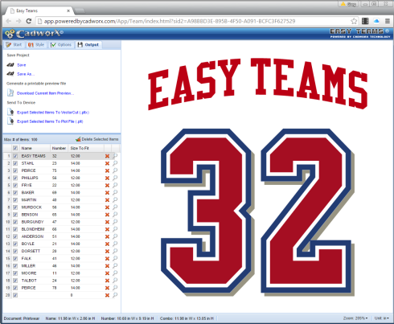The height and width of the screenshot is (324, 394).
Task: Click Delete Selected Items button
Action: point(96,139)
